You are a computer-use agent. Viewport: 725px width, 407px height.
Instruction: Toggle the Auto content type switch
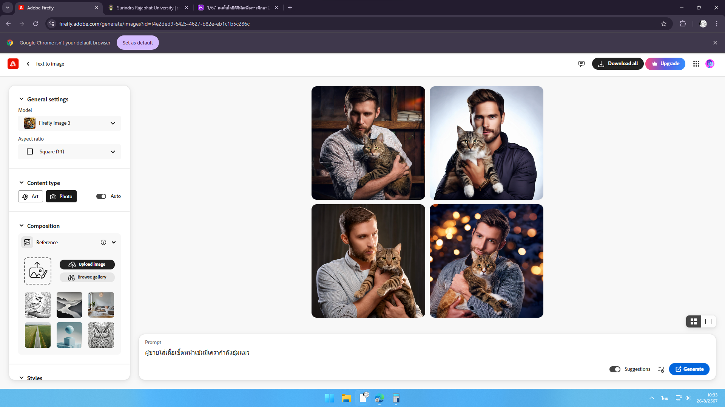click(101, 196)
